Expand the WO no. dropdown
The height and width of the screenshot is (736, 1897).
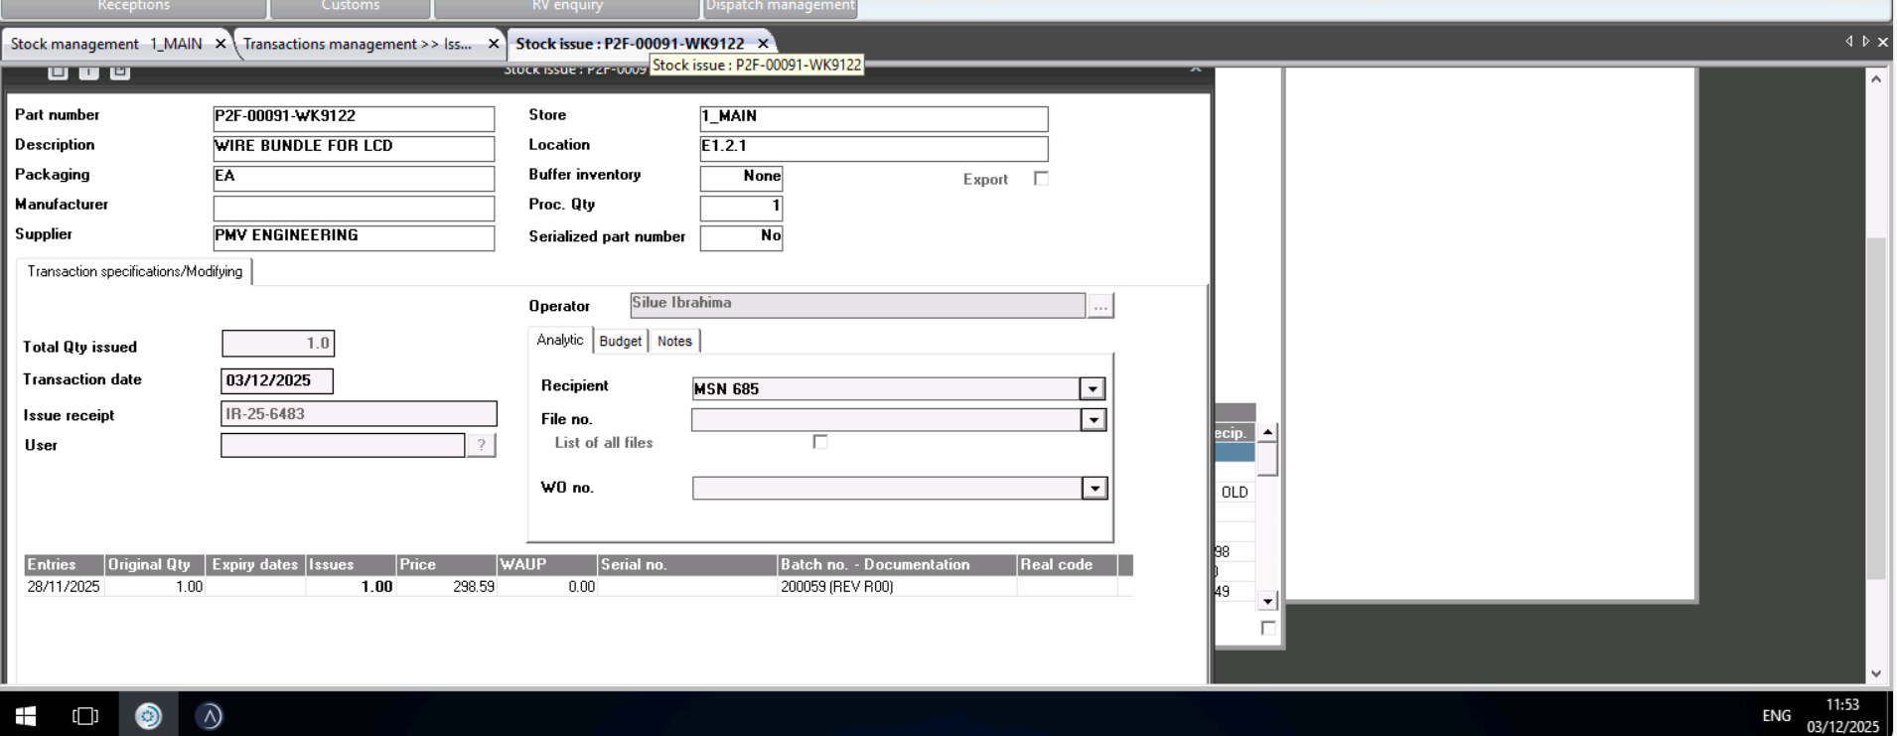point(1094,489)
